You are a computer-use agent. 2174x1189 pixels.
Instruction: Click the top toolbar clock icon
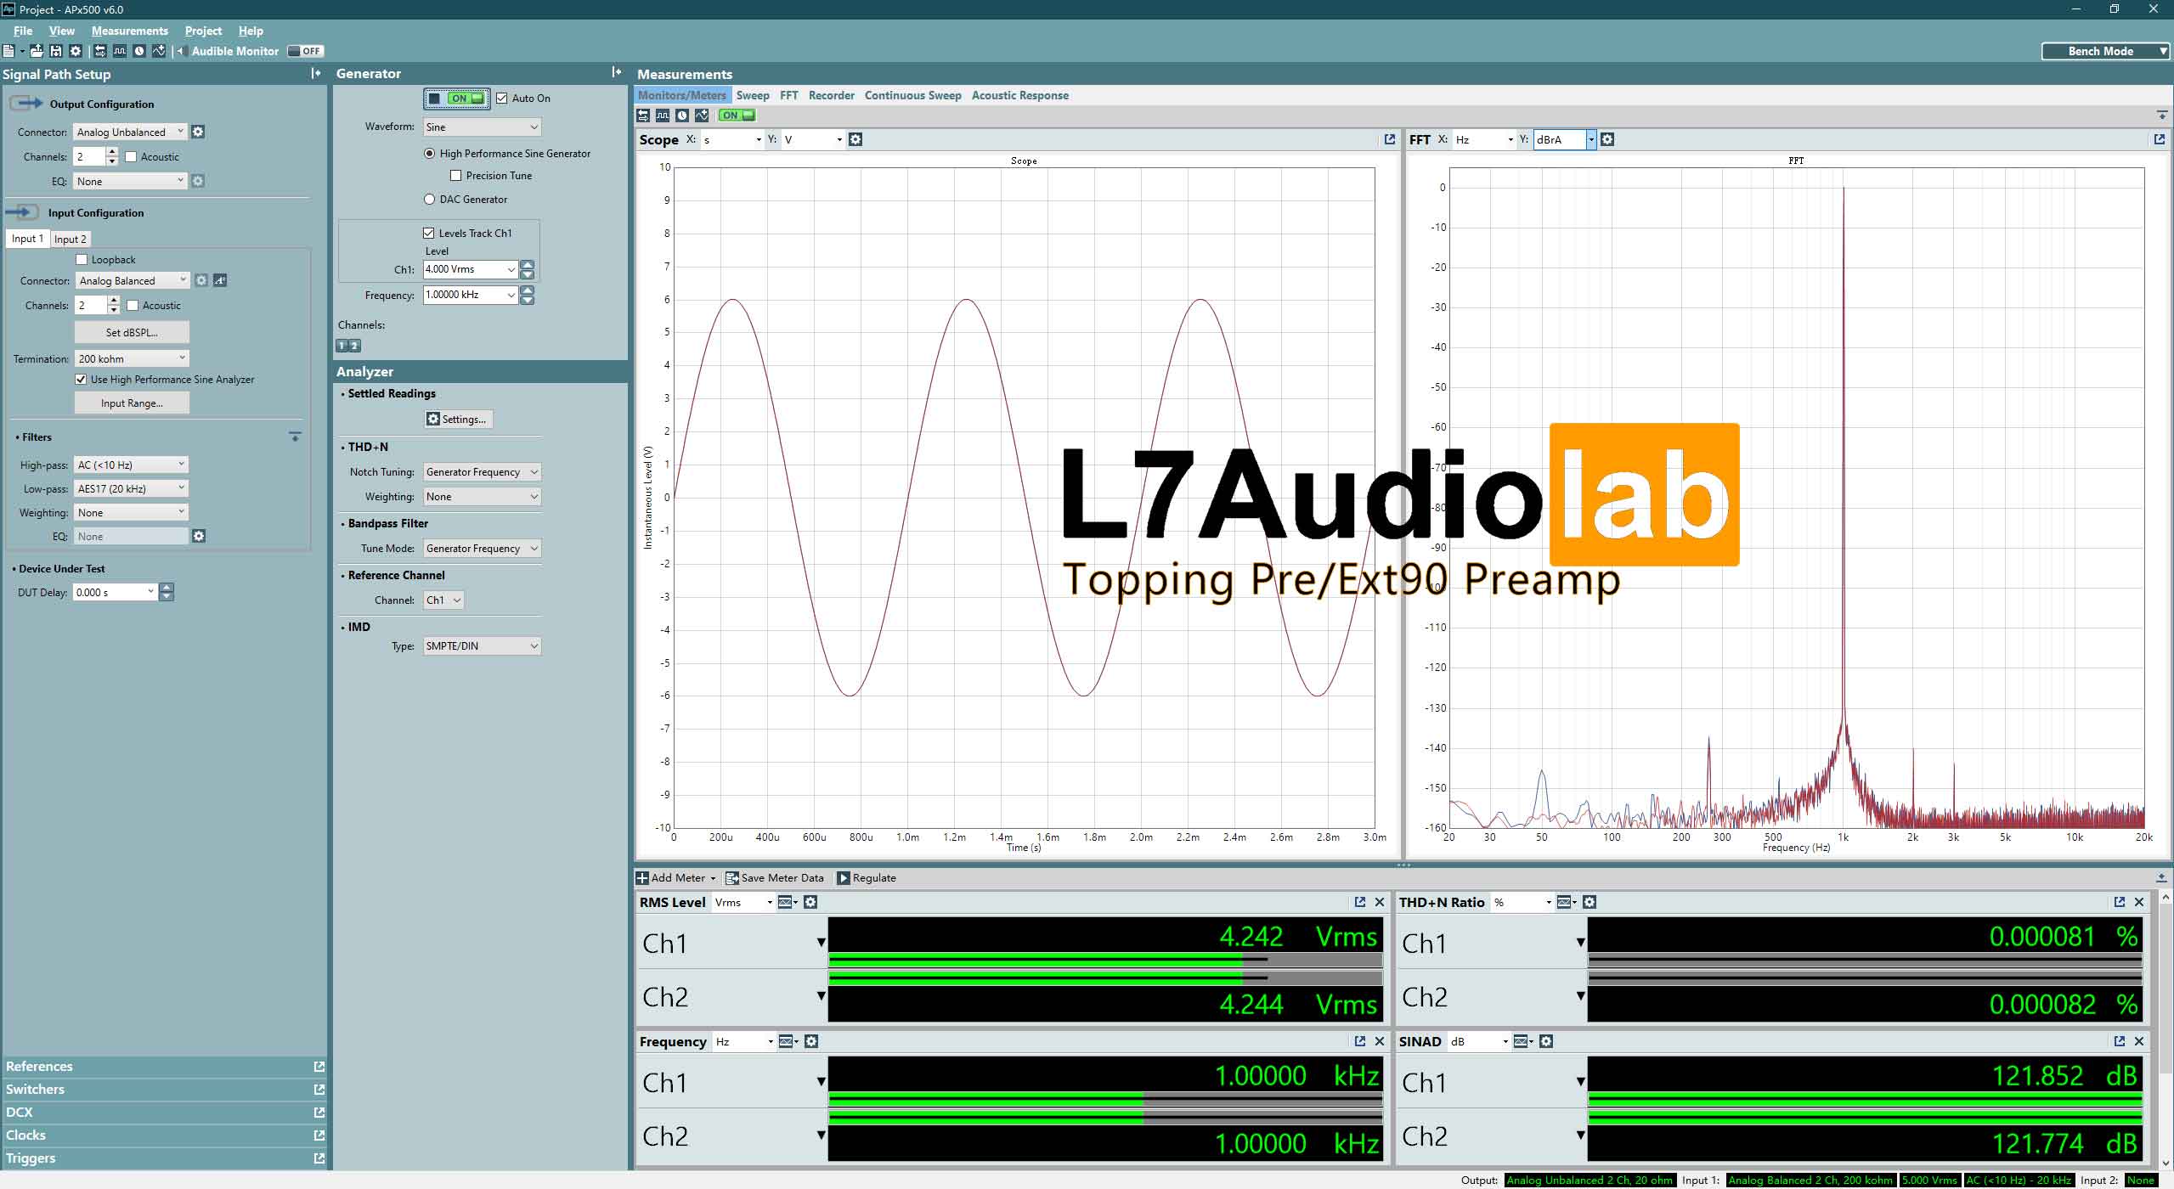pos(139,51)
